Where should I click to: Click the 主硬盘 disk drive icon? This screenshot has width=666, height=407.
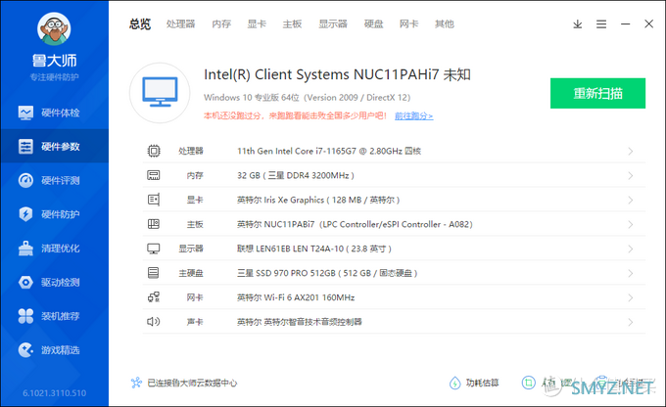pyautogui.click(x=154, y=273)
